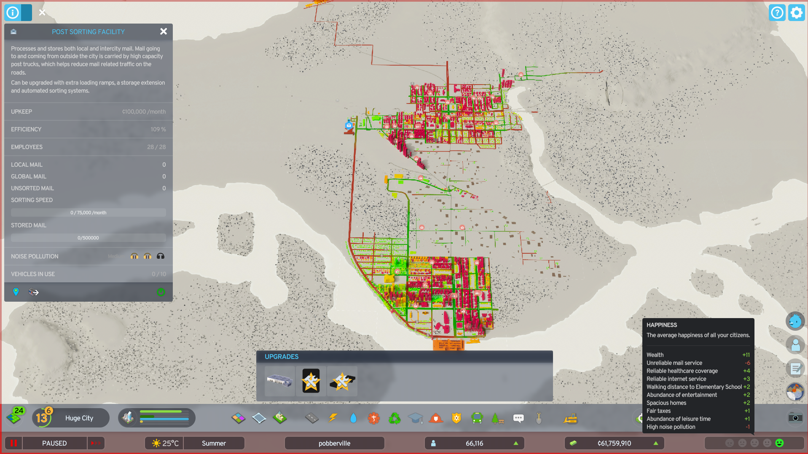Toggle the facility power on/off button
Screen dimensions: 808x454
tap(161, 292)
